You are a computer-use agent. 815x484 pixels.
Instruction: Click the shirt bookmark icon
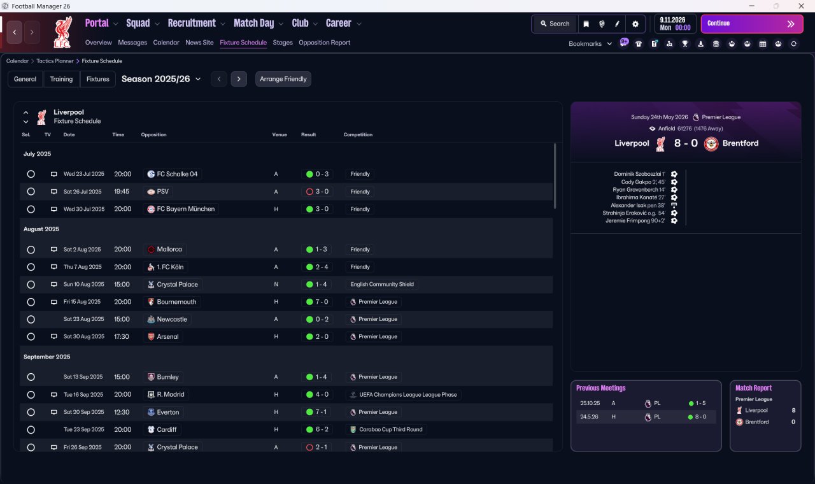click(x=639, y=44)
